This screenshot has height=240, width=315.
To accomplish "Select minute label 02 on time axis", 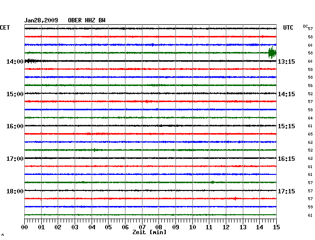I will 58,227.
